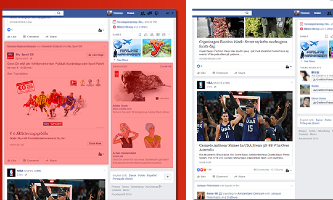
Task: Click NBA logo in left window post
Action: 11,173
